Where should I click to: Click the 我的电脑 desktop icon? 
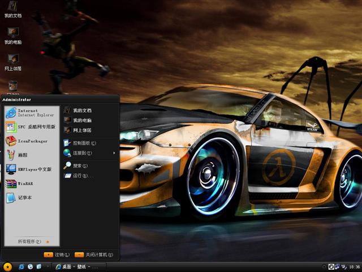pos(12,34)
